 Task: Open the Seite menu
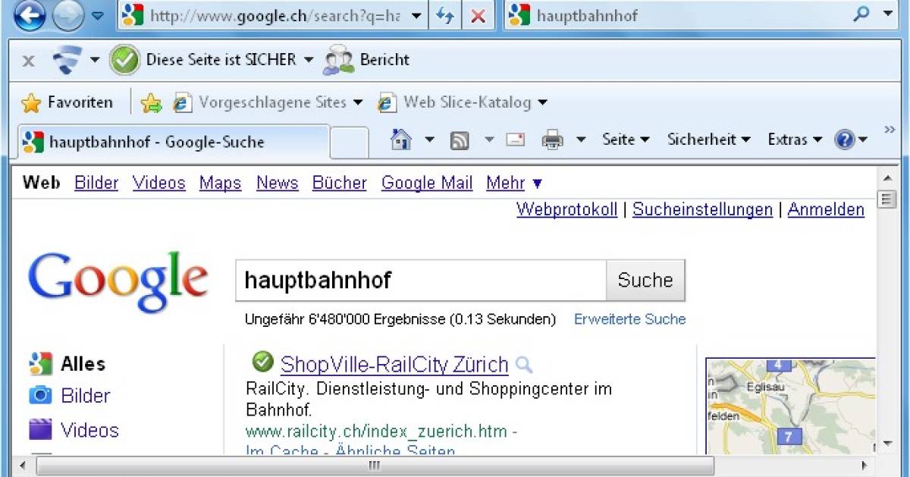[x=620, y=140]
